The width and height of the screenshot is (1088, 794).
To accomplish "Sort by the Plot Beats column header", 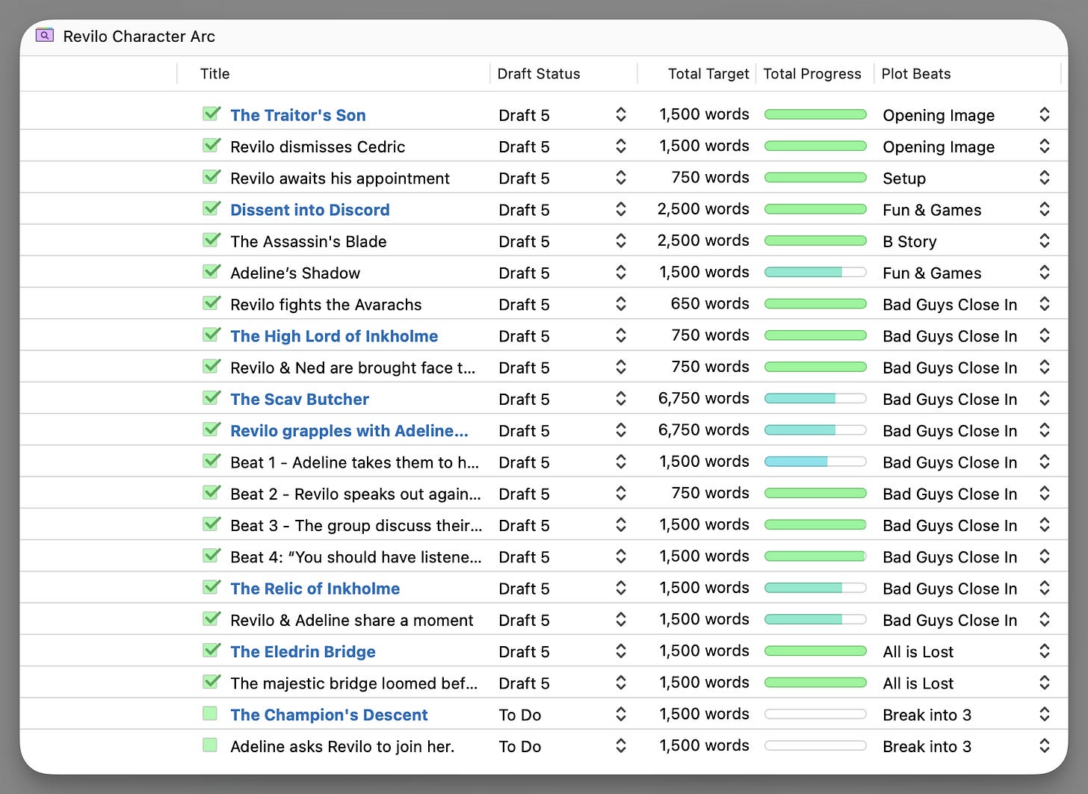I will (x=916, y=74).
